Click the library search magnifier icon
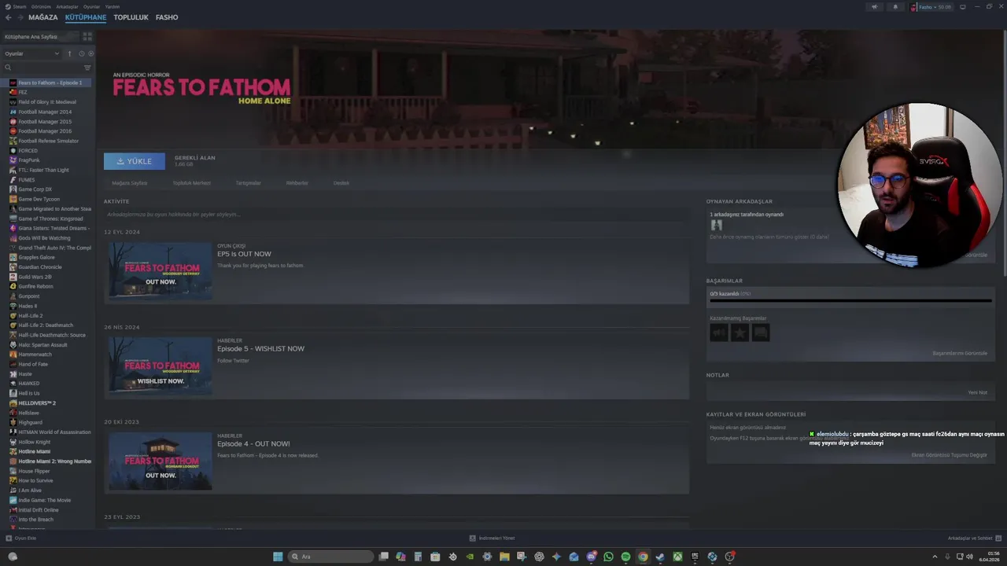The height and width of the screenshot is (566, 1007). coord(8,68)
